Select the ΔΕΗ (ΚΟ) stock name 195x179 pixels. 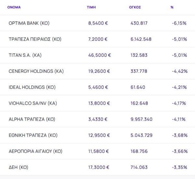point(19,167)
